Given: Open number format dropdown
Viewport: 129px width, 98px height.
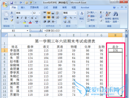Looking at the screenshot, I should click(76, 13).
